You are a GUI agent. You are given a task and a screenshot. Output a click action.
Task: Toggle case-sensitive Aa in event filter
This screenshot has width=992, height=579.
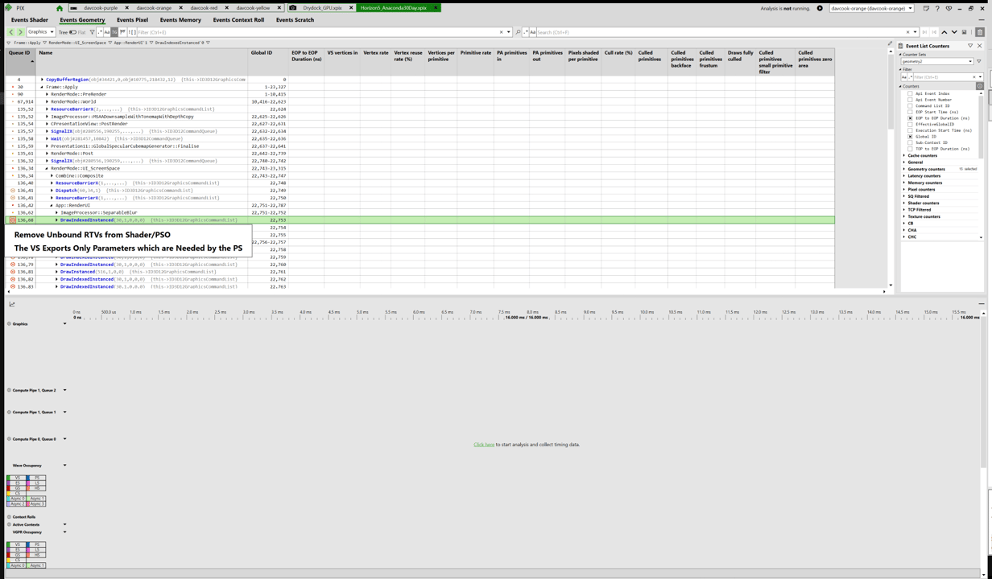click(106, 32)
